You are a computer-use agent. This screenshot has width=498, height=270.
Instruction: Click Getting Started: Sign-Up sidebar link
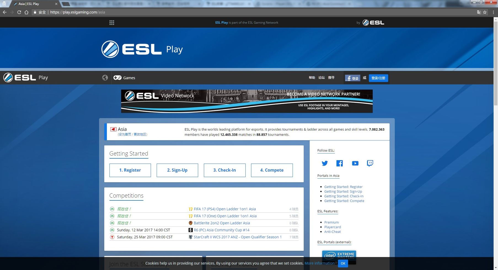[x=343, y=192]
